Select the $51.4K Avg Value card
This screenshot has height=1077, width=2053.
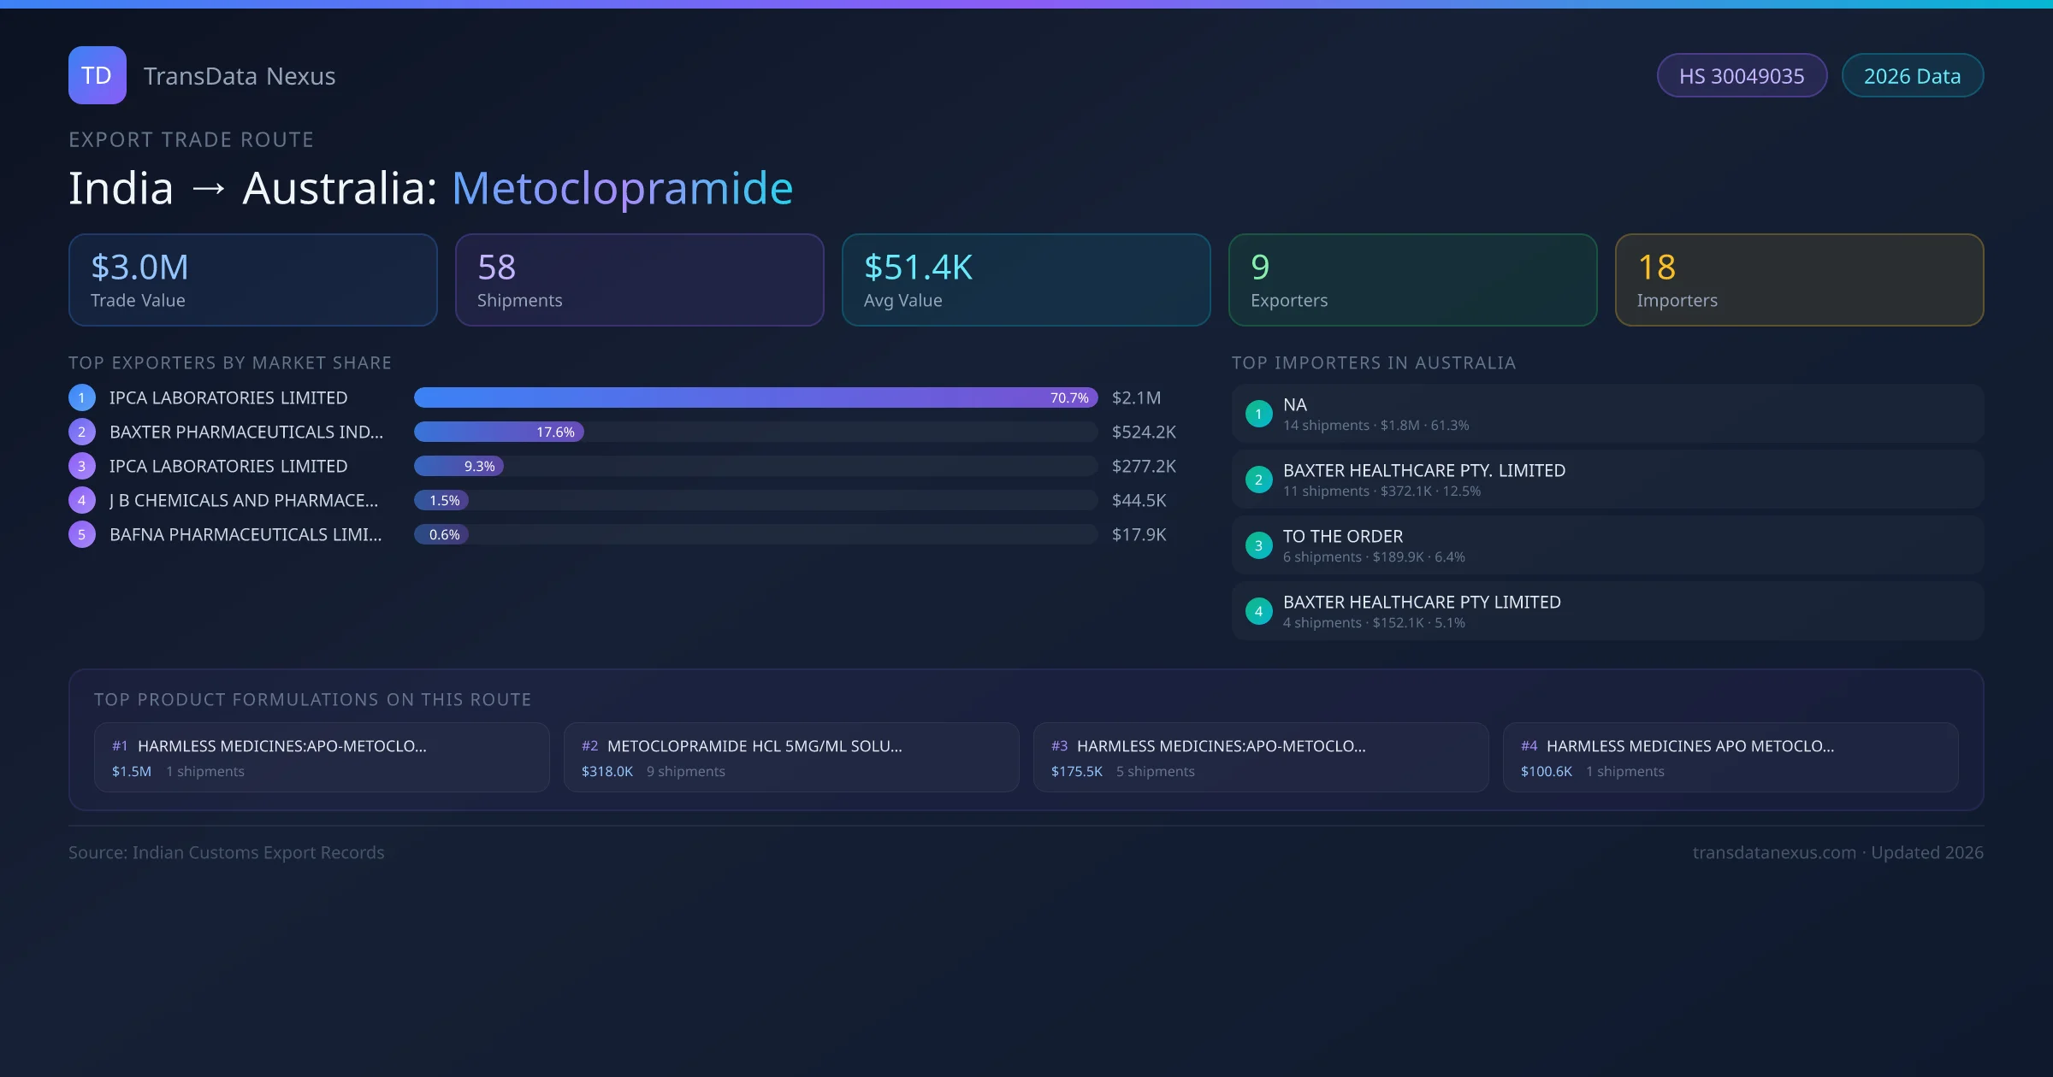pos(1026,280)
